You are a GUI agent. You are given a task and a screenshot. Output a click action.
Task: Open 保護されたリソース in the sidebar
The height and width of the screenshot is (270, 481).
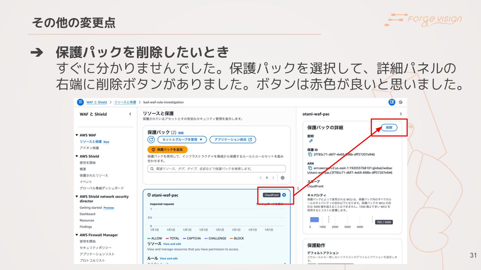tap(94, 175)
